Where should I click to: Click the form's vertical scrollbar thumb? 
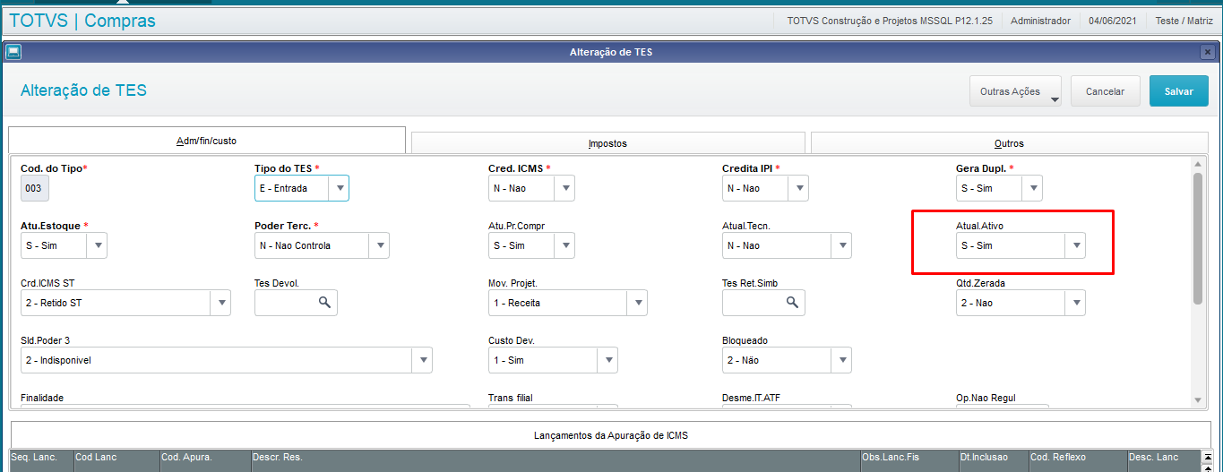[1198, 238]
